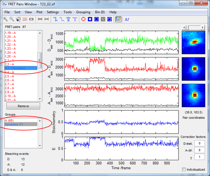Viewport: 210px width, 176px height.
Task: Open the Grouping menu
Action: (83, 12)
